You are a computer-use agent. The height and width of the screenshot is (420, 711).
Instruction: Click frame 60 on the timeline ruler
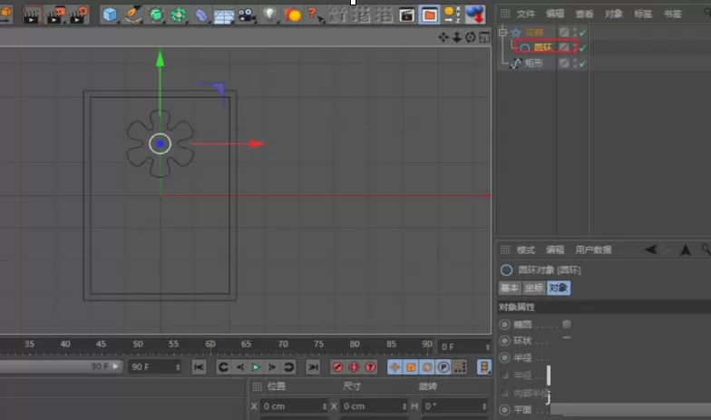click(210, 345)
